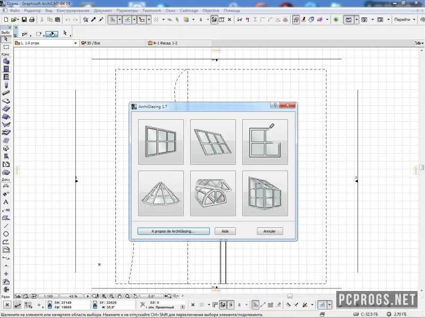The image size is (425, 318).
Task: Click the C: 32.5 ГБ disk status
Action: click(366, 314)
